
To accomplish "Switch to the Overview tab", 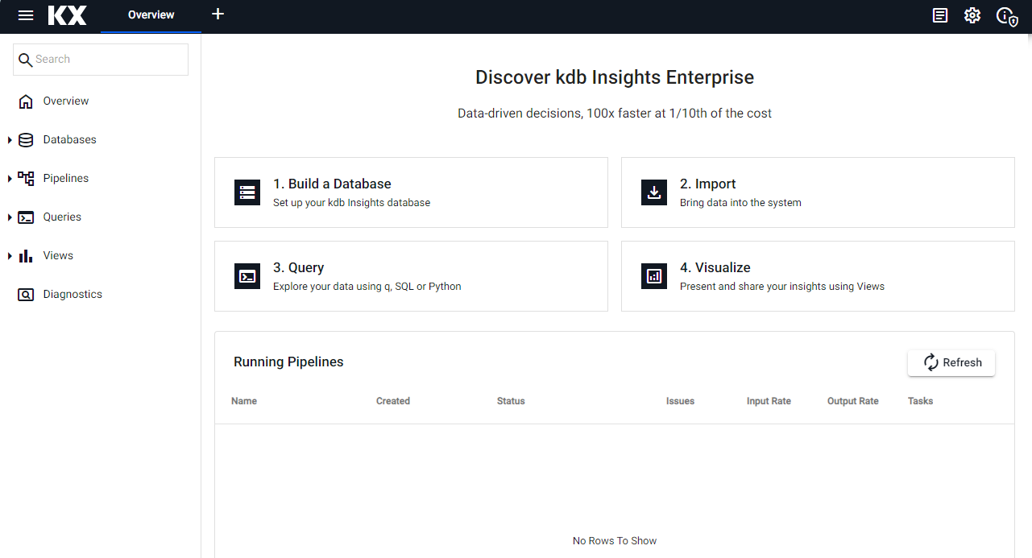I will click(x=151, y=14).
